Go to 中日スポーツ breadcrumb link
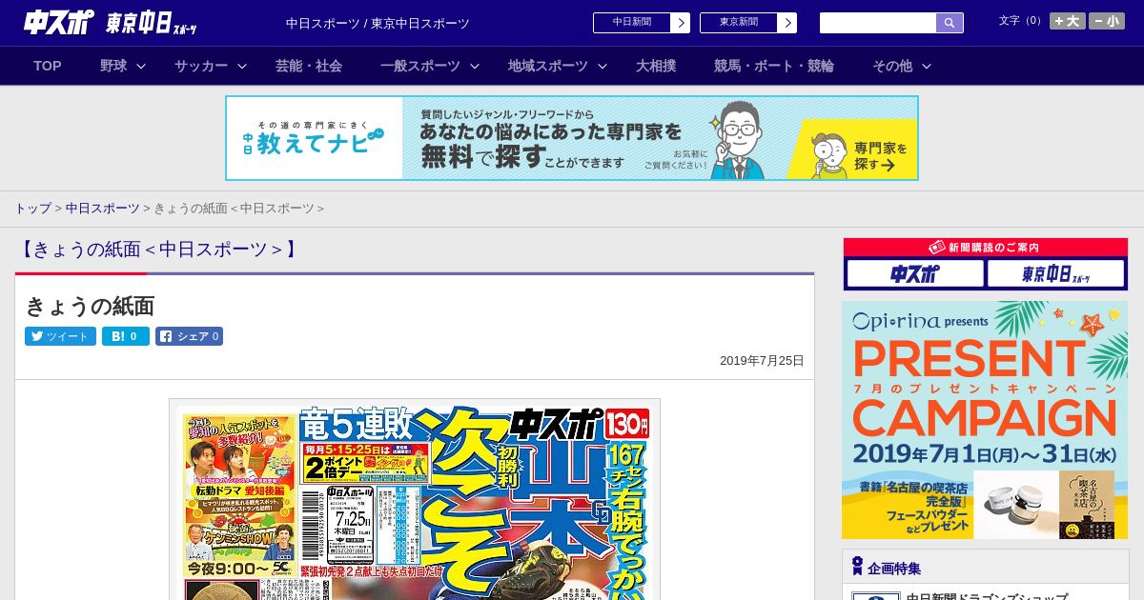The width and height of the screenshot is (1144, 600). point(102,209)
